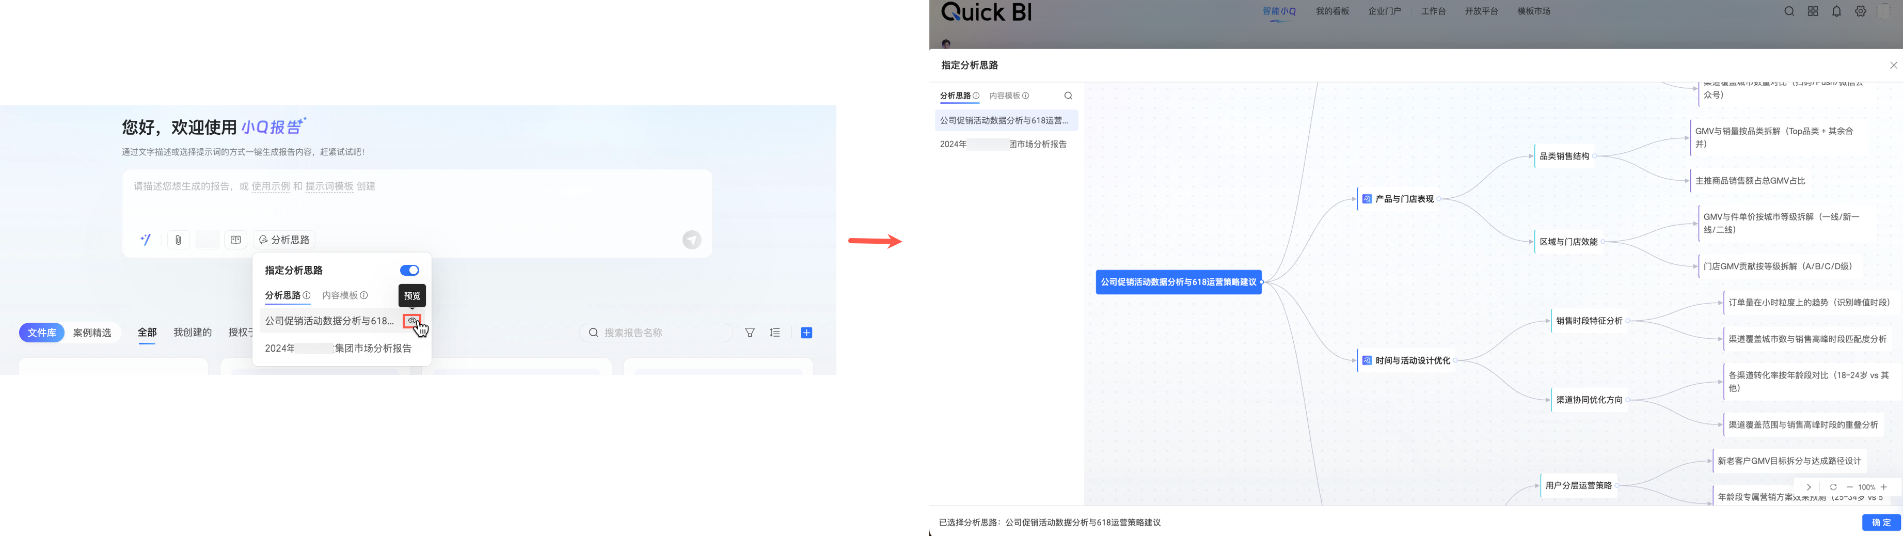Select 全部 tab in report list
Screen dimensions: 1903x536
point(147,333)
